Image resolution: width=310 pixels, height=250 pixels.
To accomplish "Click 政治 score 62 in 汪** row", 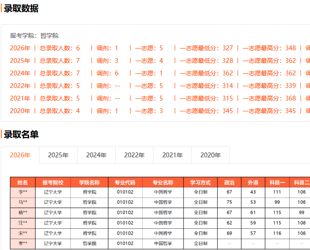I will [229, 223].
